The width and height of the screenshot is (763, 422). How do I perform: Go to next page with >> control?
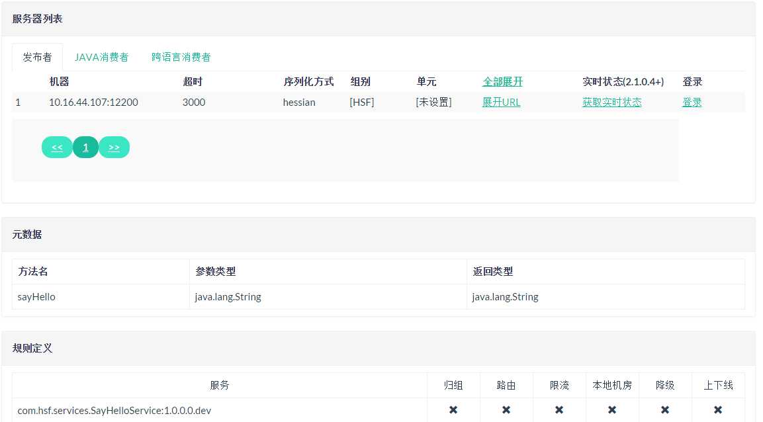click(114, 147)
